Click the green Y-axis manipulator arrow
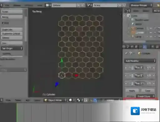The width and height of the screenshot is (160, 122). [62, 60]
